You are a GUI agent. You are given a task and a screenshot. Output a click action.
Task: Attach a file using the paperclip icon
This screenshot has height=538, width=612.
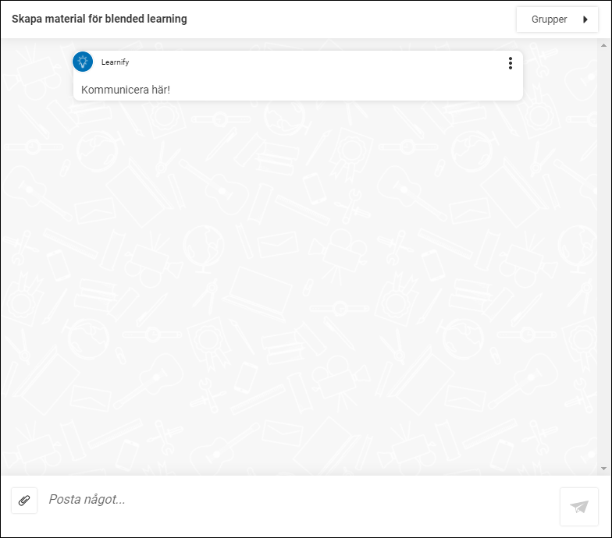pos(24,501)
